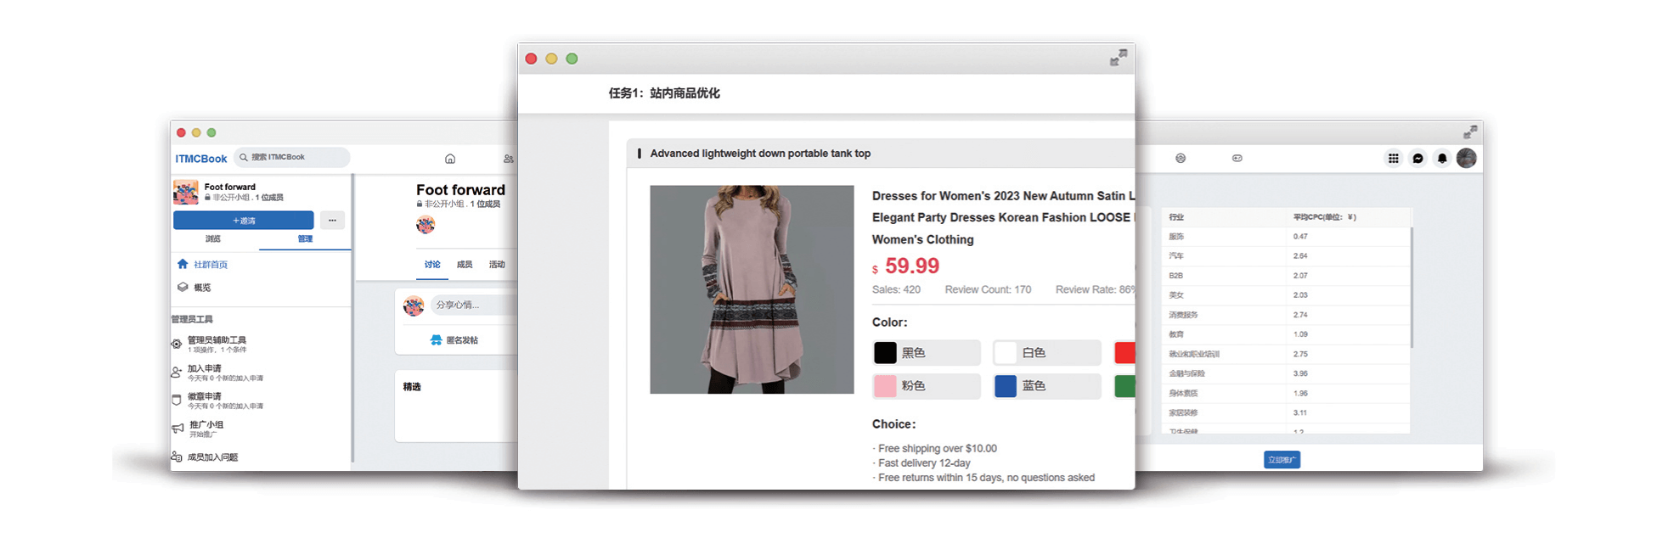The width and height of the screenshot is (1657, 538).
Task: Click the B2B row in CPC table
Action: [x=1286, y=276]
